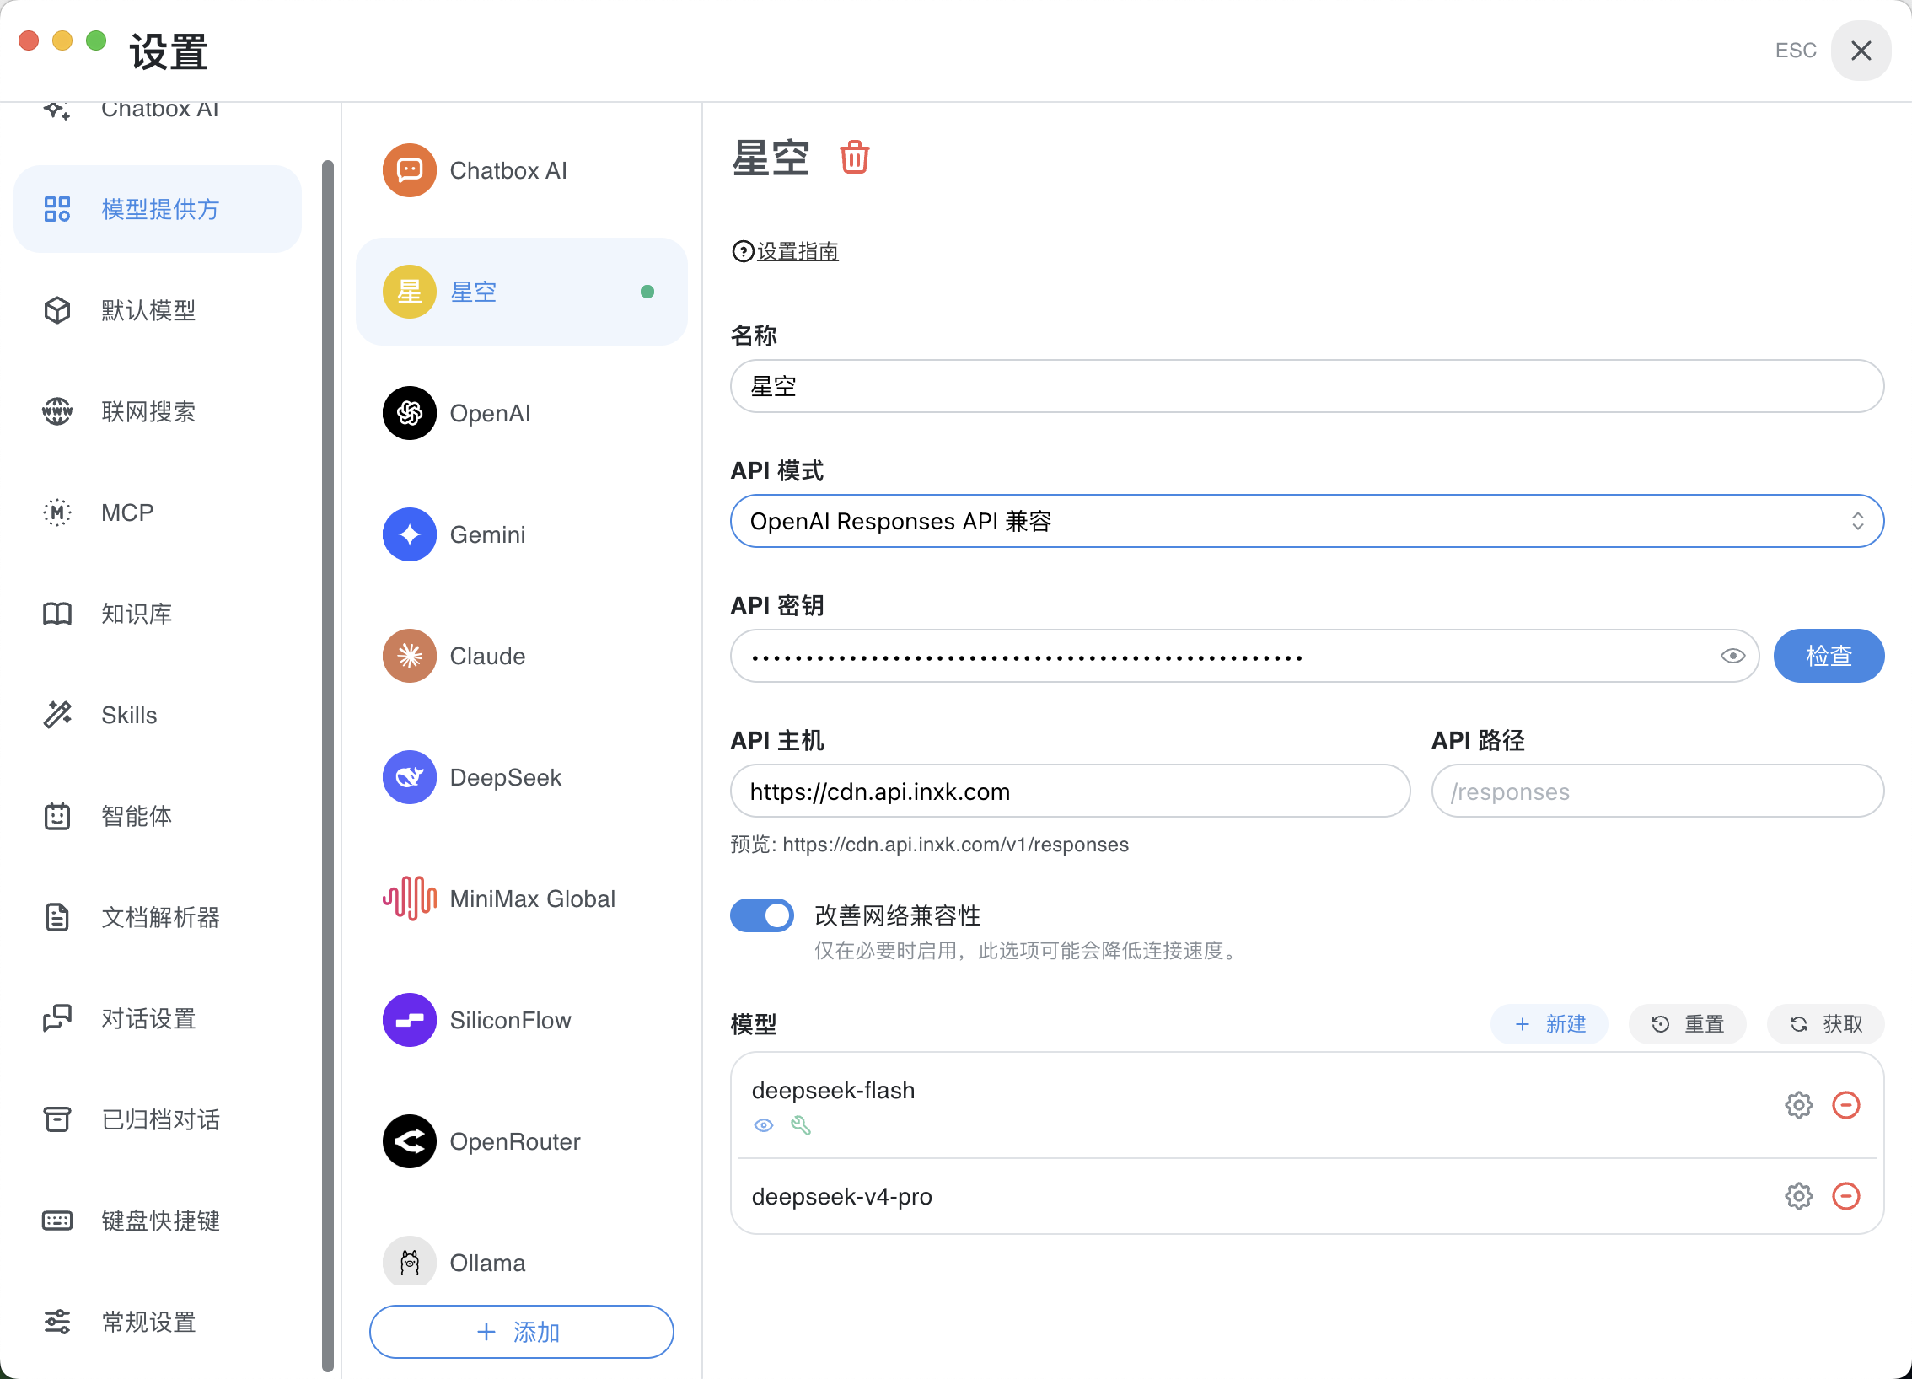Click 获取 to fetch models

(x=1826, y=1024)
